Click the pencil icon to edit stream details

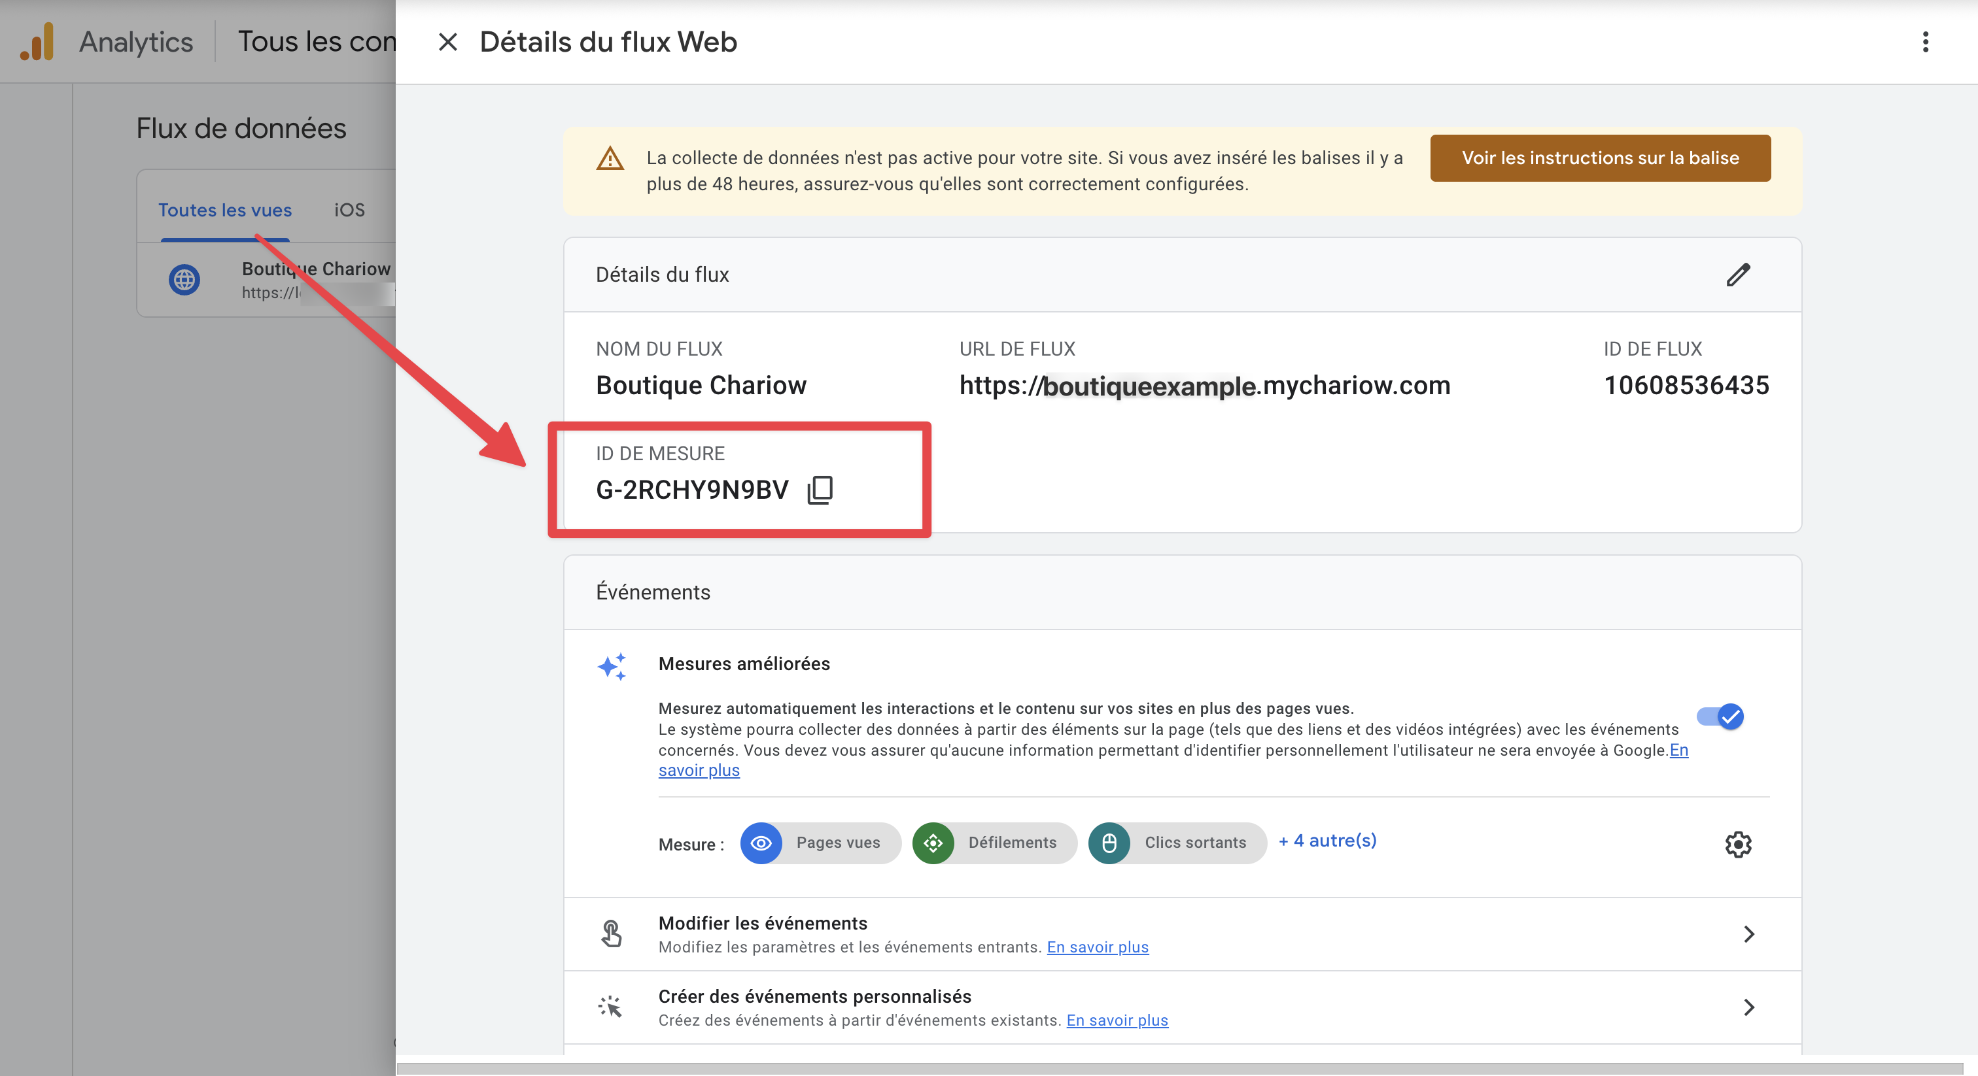tap(1738, 275)
